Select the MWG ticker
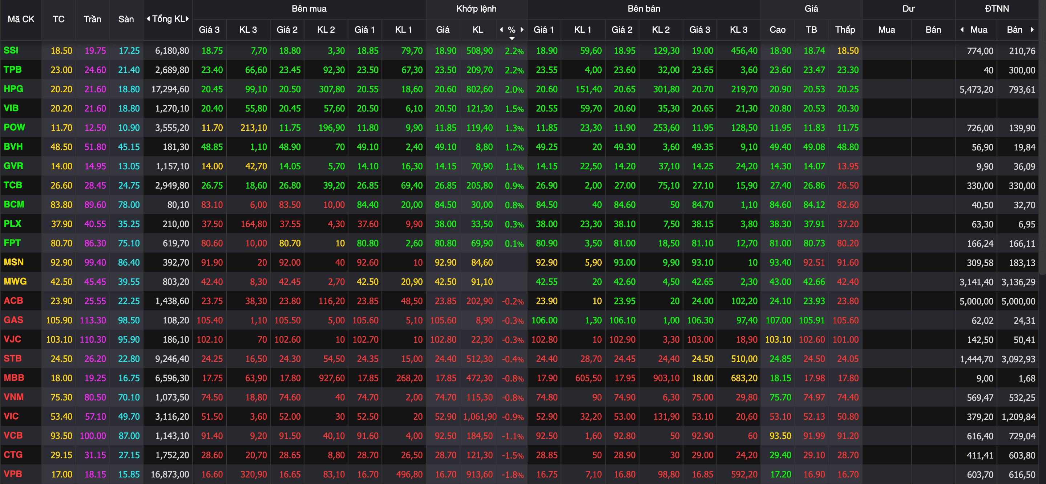This screenshot has width=1046, height=484. coord(15,281)
